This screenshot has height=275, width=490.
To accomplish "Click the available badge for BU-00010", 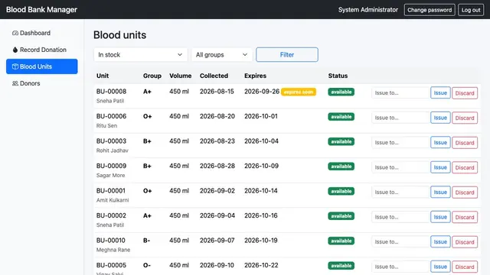I will click(341, 241).
